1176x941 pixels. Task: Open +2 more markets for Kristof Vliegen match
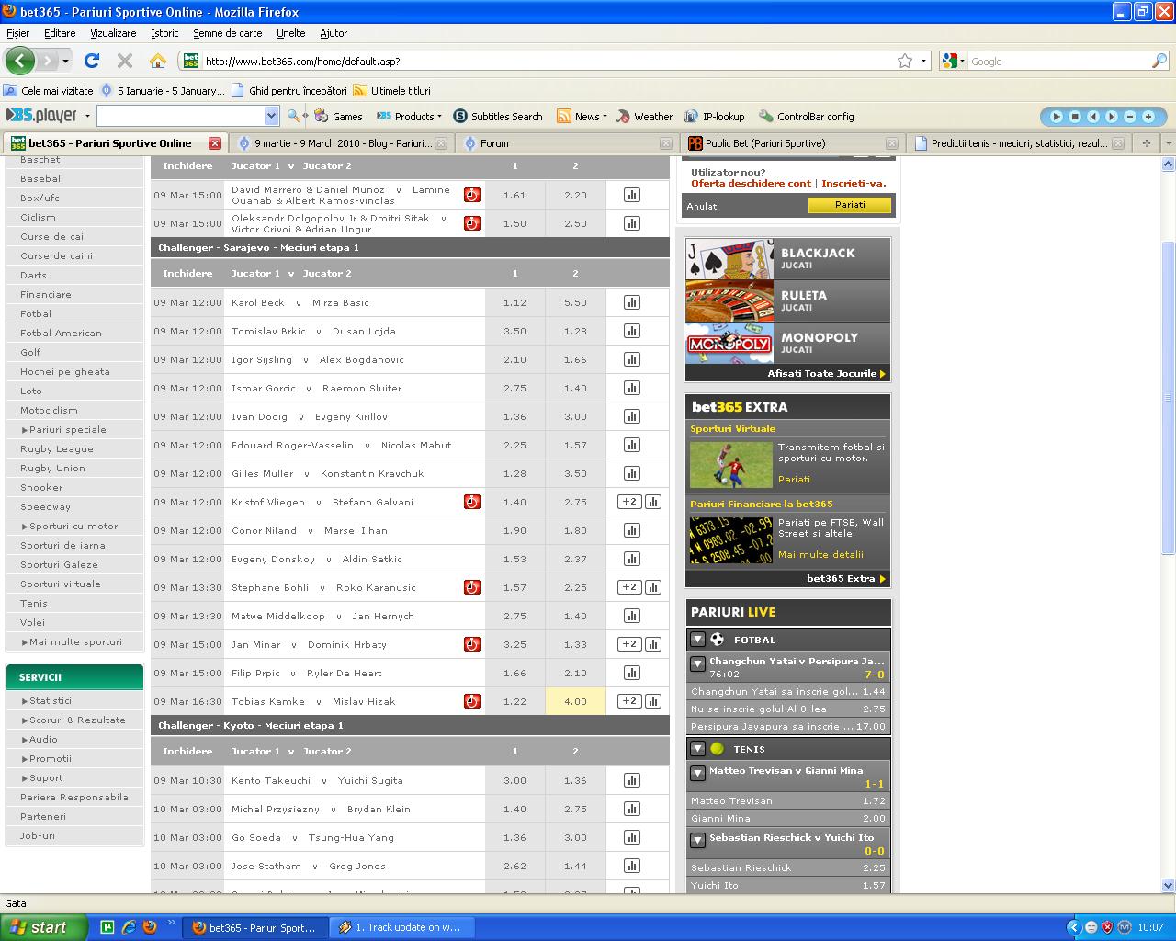(x=629, y=502)
